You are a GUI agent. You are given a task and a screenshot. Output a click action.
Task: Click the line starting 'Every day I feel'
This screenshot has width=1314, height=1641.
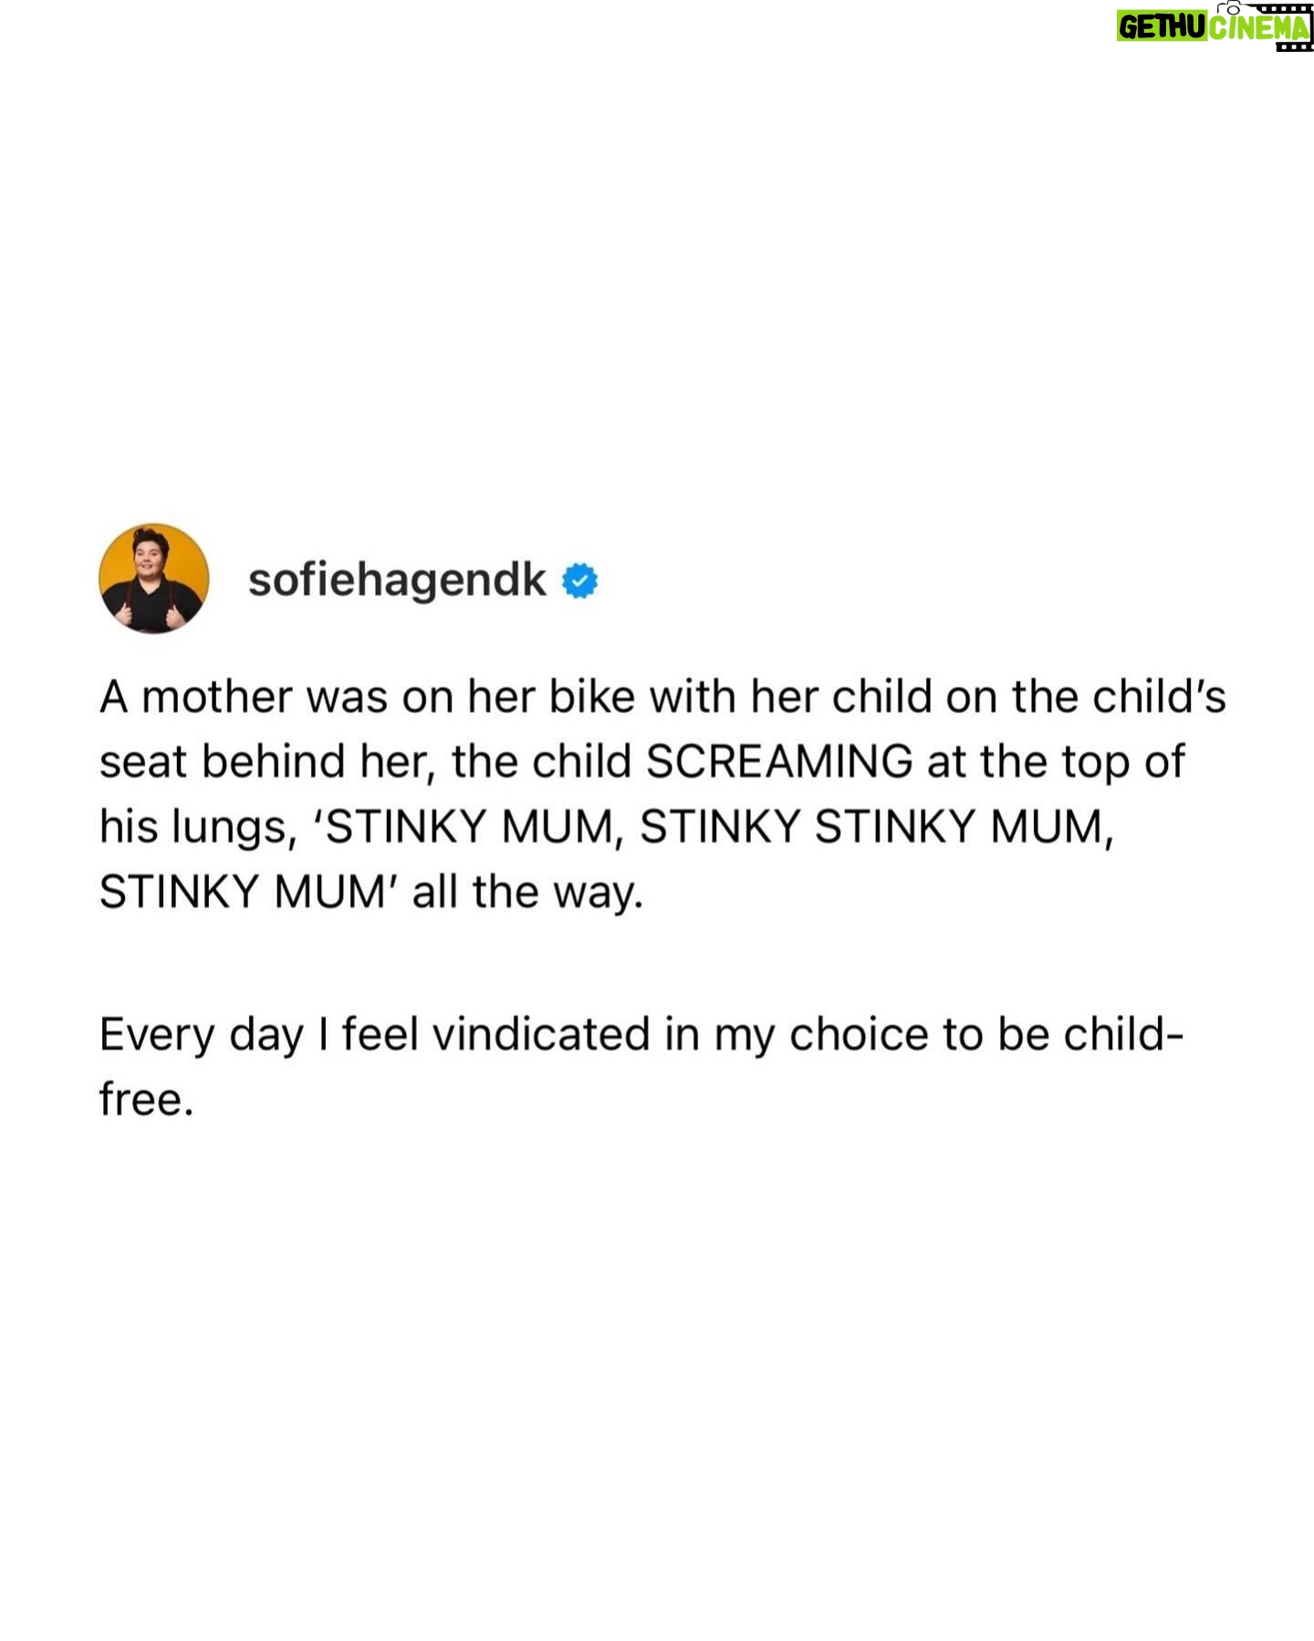(641, 1036)
